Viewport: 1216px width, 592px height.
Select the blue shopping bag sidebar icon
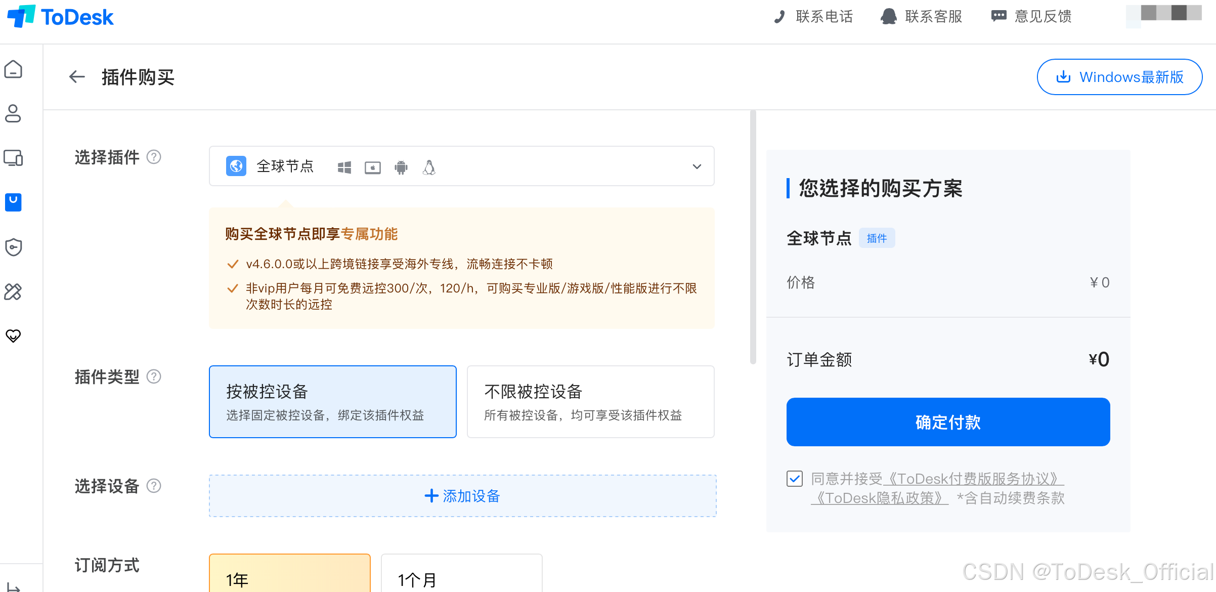coord(13,202)
